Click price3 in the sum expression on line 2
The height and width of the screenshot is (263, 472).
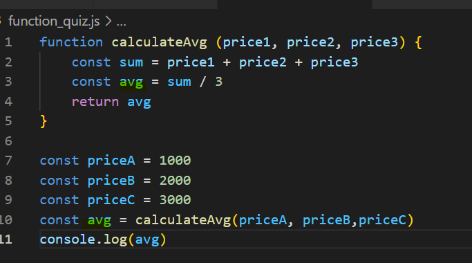[334, 62]
